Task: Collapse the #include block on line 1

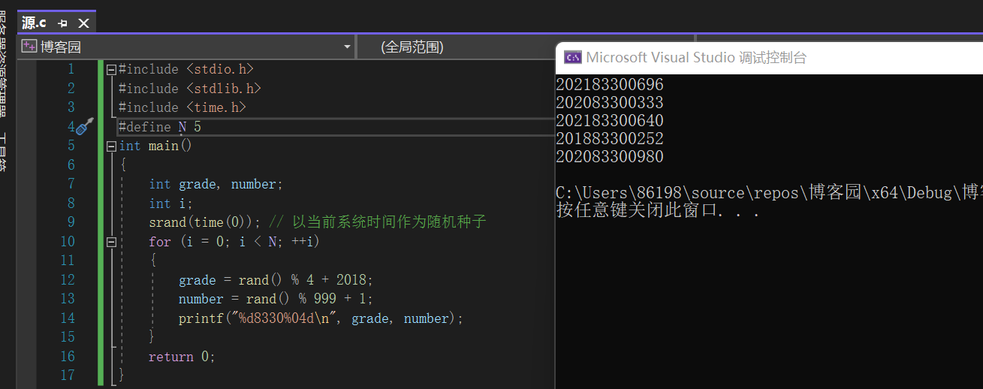Action: click(x=111, y=69)
